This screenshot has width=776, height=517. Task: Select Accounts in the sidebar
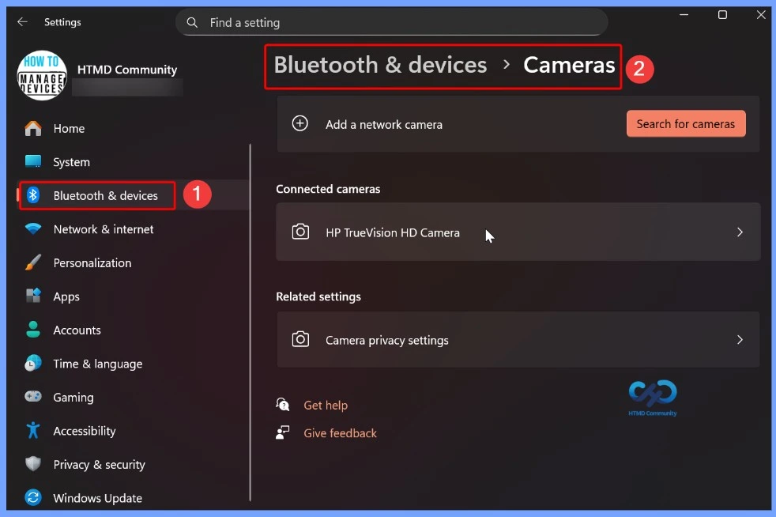[77, 330]
